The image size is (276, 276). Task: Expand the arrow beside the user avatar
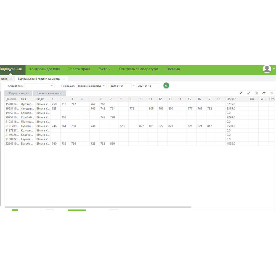click(274, 69)
